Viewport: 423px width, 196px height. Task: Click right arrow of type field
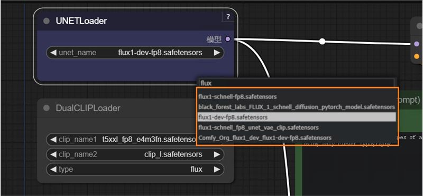click(x=217, y=169)
